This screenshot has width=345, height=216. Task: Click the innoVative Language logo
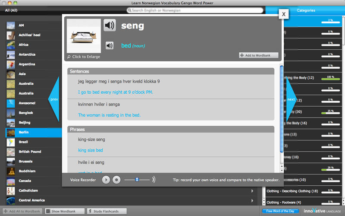click(322, 211)
